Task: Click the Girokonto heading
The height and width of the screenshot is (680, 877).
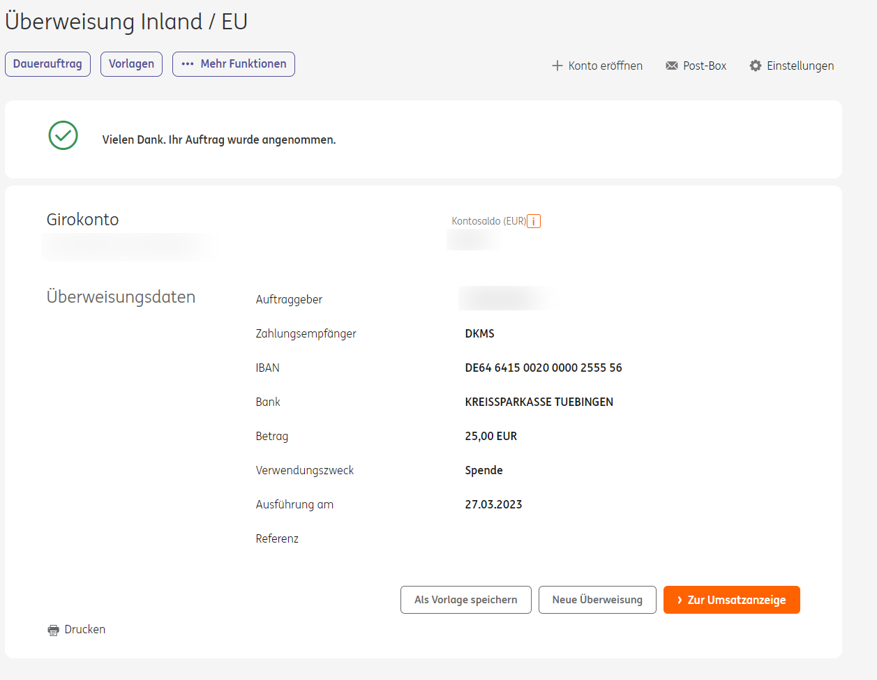Action: 83,220
